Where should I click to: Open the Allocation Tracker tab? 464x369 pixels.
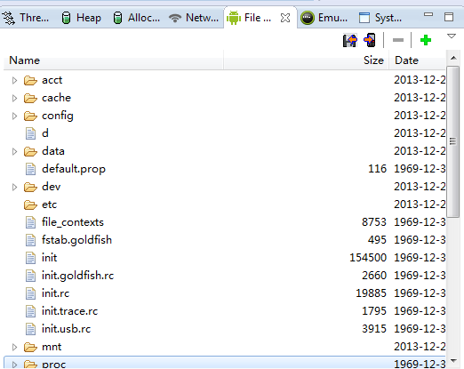point(136,18)
